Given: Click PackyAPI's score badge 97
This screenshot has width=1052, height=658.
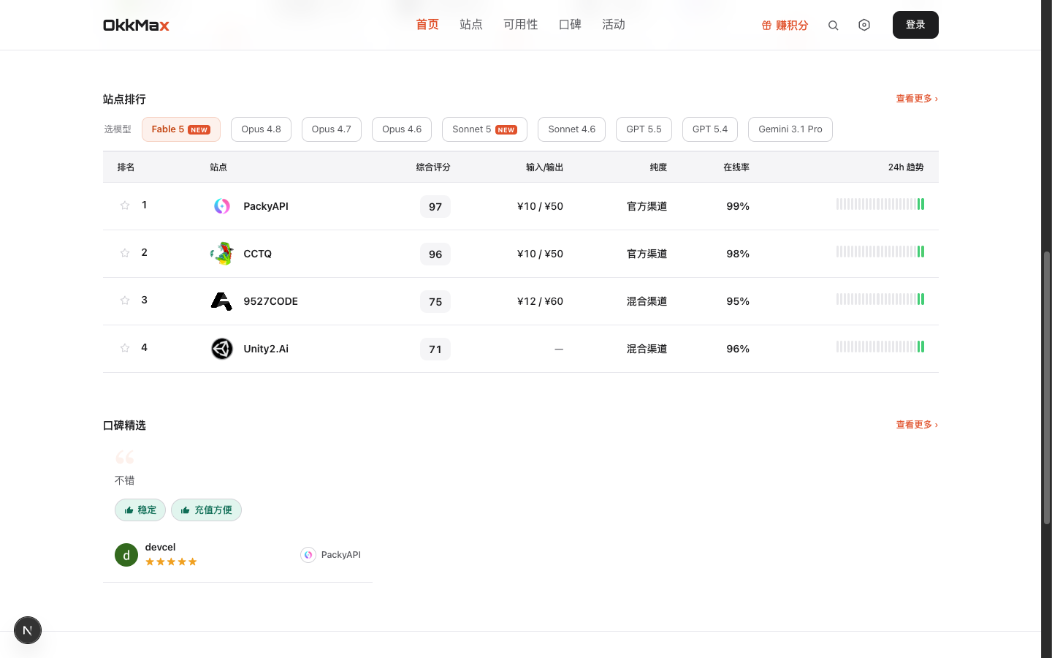Looking at the screenshot, I should (x=435, y=207).
